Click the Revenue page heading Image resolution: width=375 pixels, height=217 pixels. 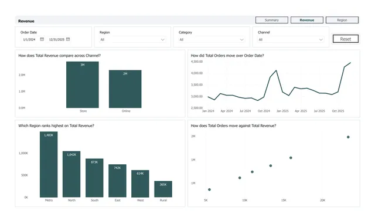26,21
